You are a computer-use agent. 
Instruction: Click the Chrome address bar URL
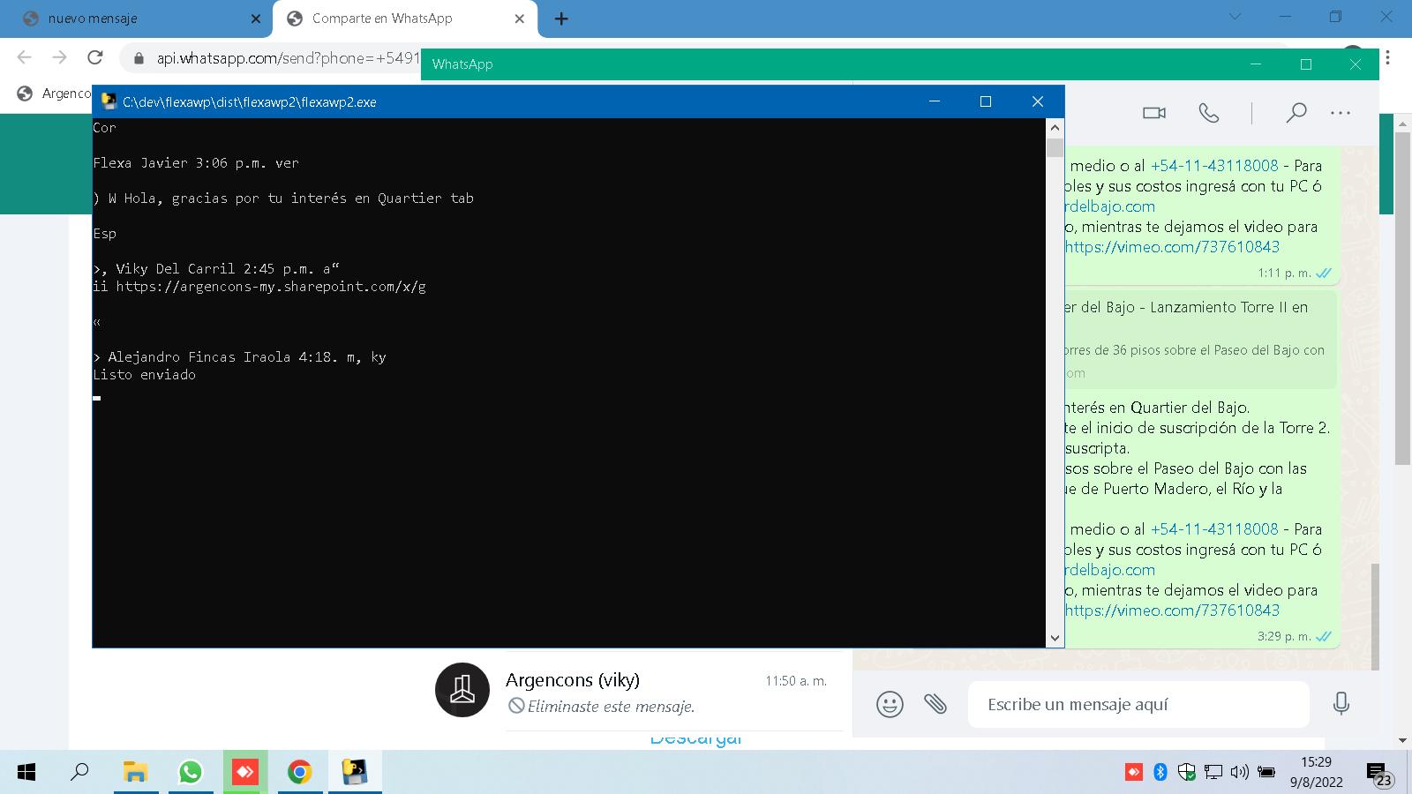click(288, 58)
